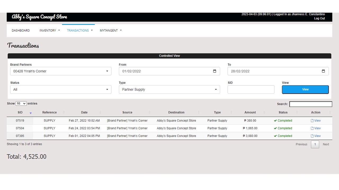339x190 pixels.
Task: Select the Transactions menu item
Action: click(x=78, y=31)
